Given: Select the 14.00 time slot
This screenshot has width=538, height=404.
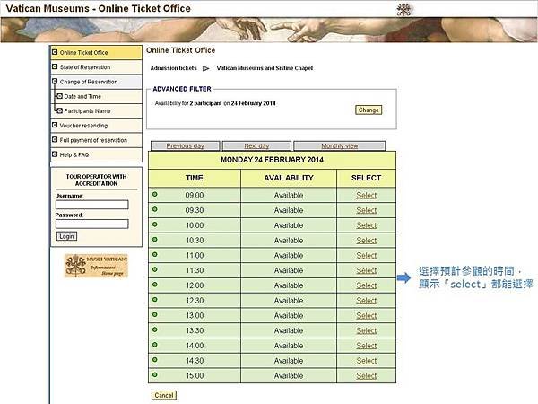Looking at the screenshot, I should tap(367, 346).
